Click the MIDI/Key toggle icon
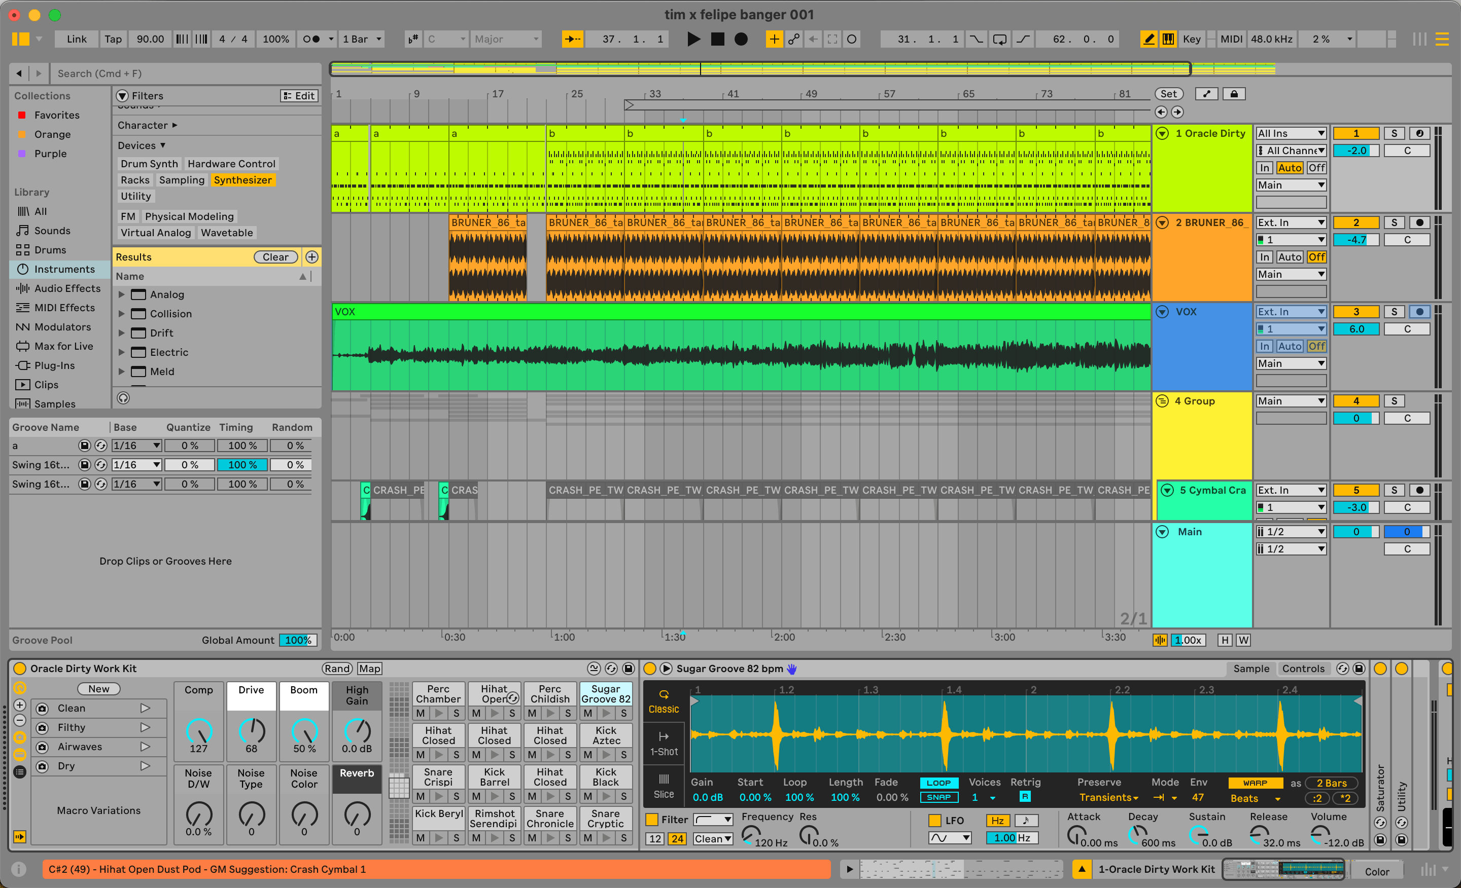This screenshot has width=1461, height=888. 1163,41
